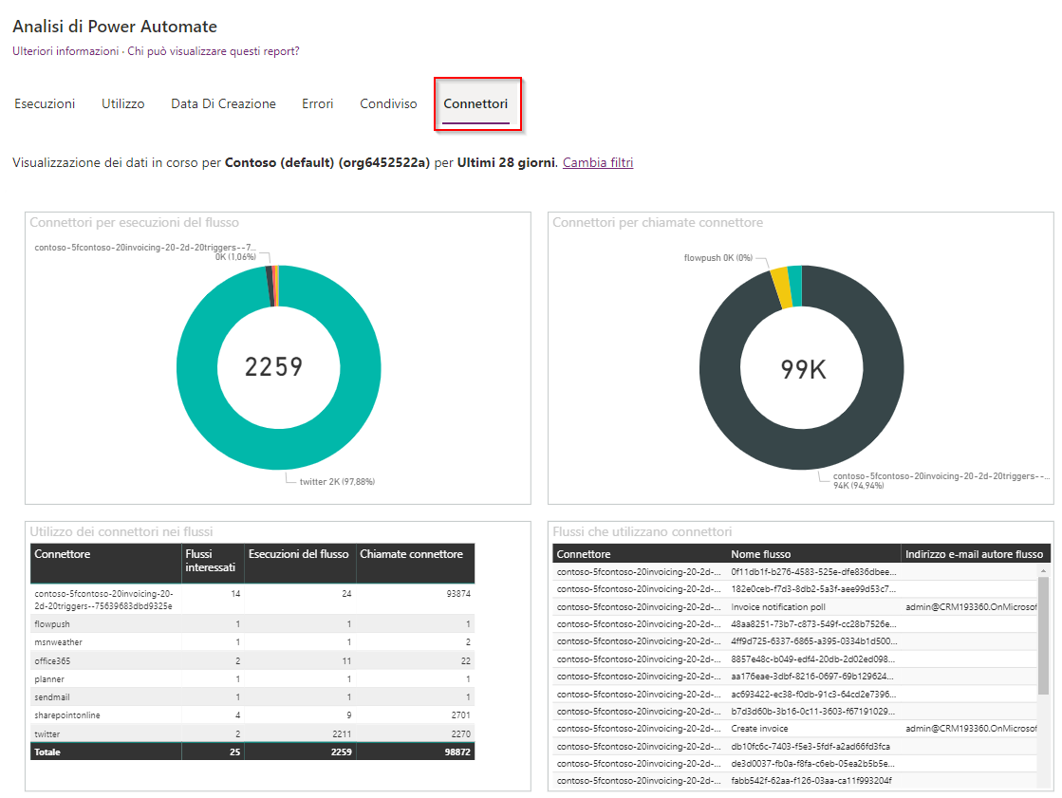Click the yellow segment in the 99K donut
Screen dimensions: 1062x798
(782, 288)
